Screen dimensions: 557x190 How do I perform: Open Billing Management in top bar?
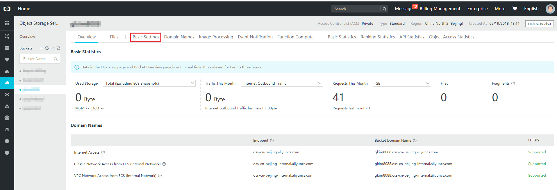point(440,9)
